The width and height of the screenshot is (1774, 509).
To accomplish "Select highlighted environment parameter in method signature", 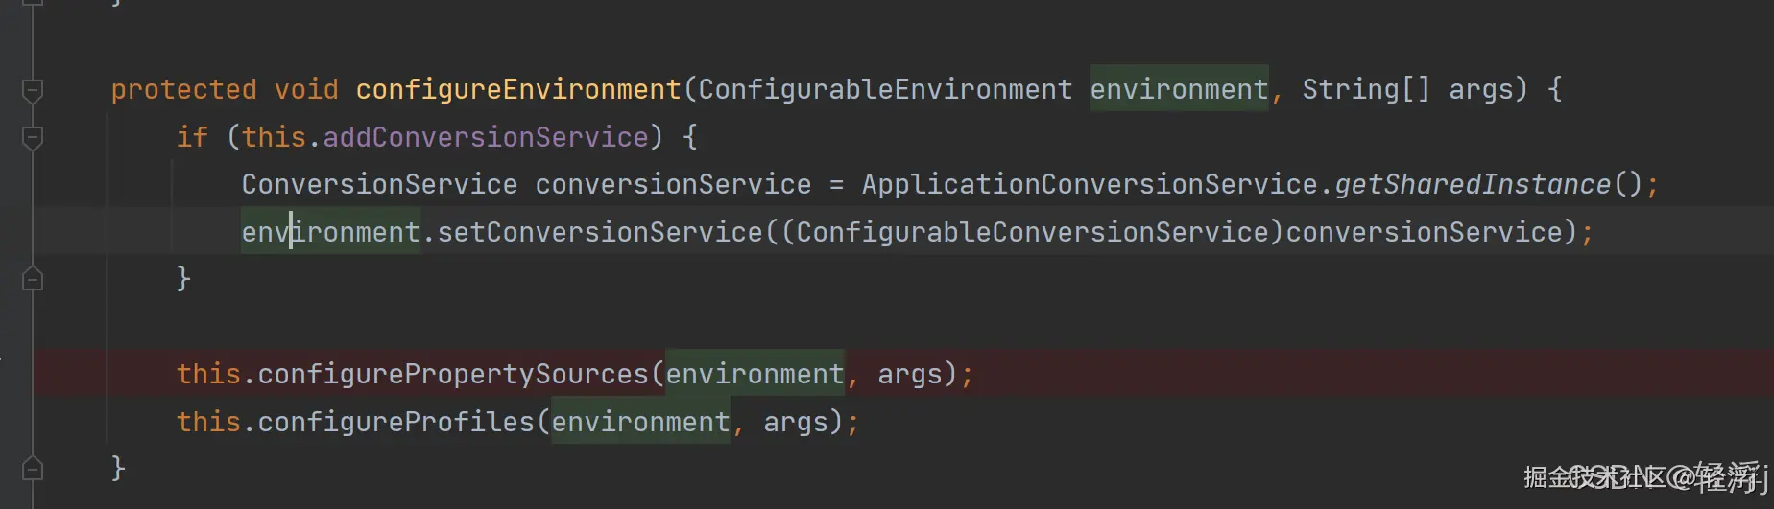I will click(1178, 90).
